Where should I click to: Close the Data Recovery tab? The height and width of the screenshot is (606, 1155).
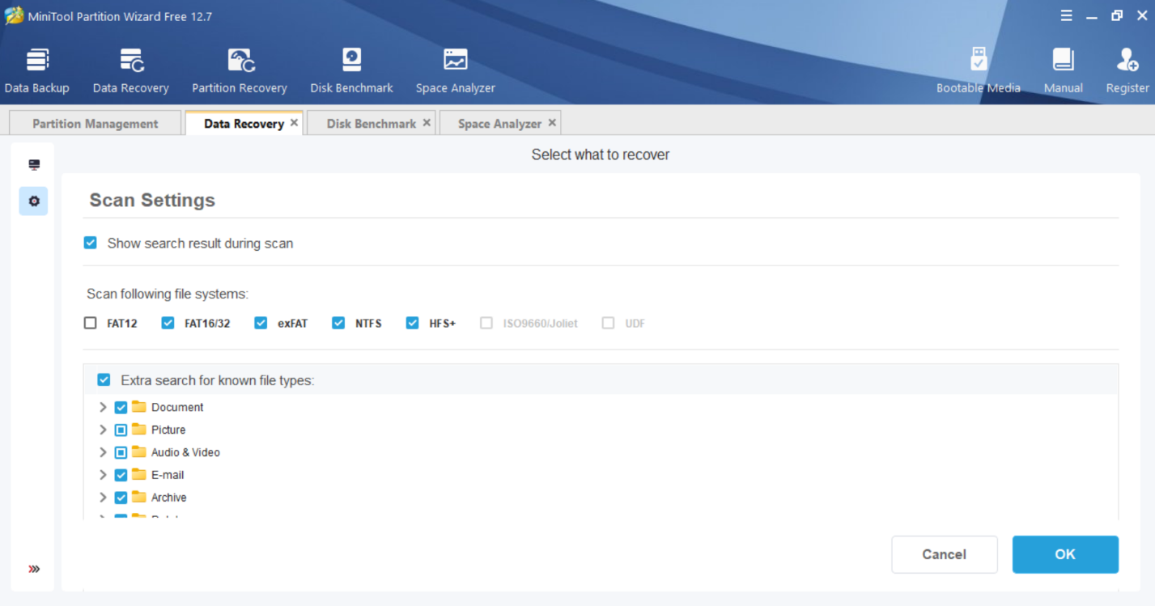coord(294,123)
